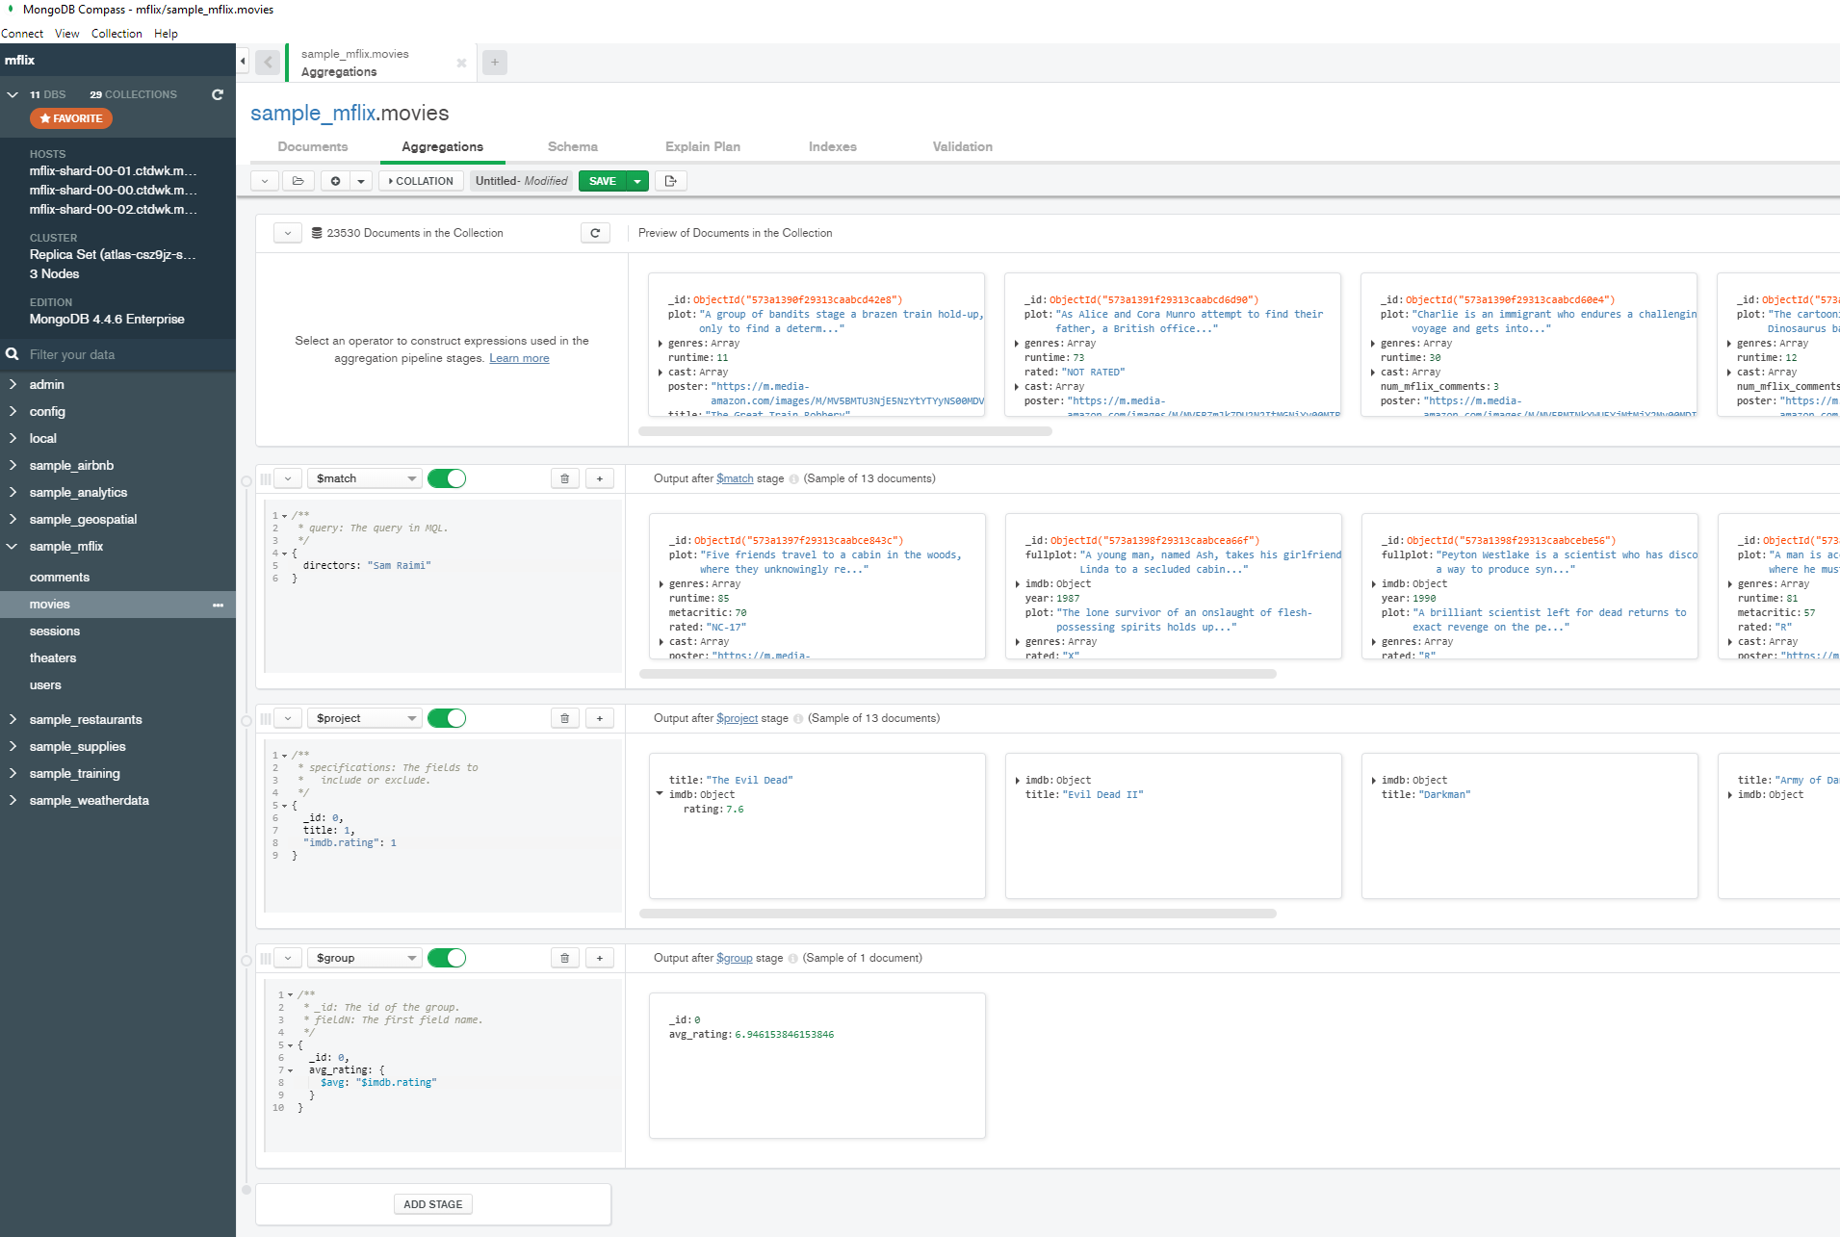
Task: Add stage after $group with plus
Action: pos(600,958)
